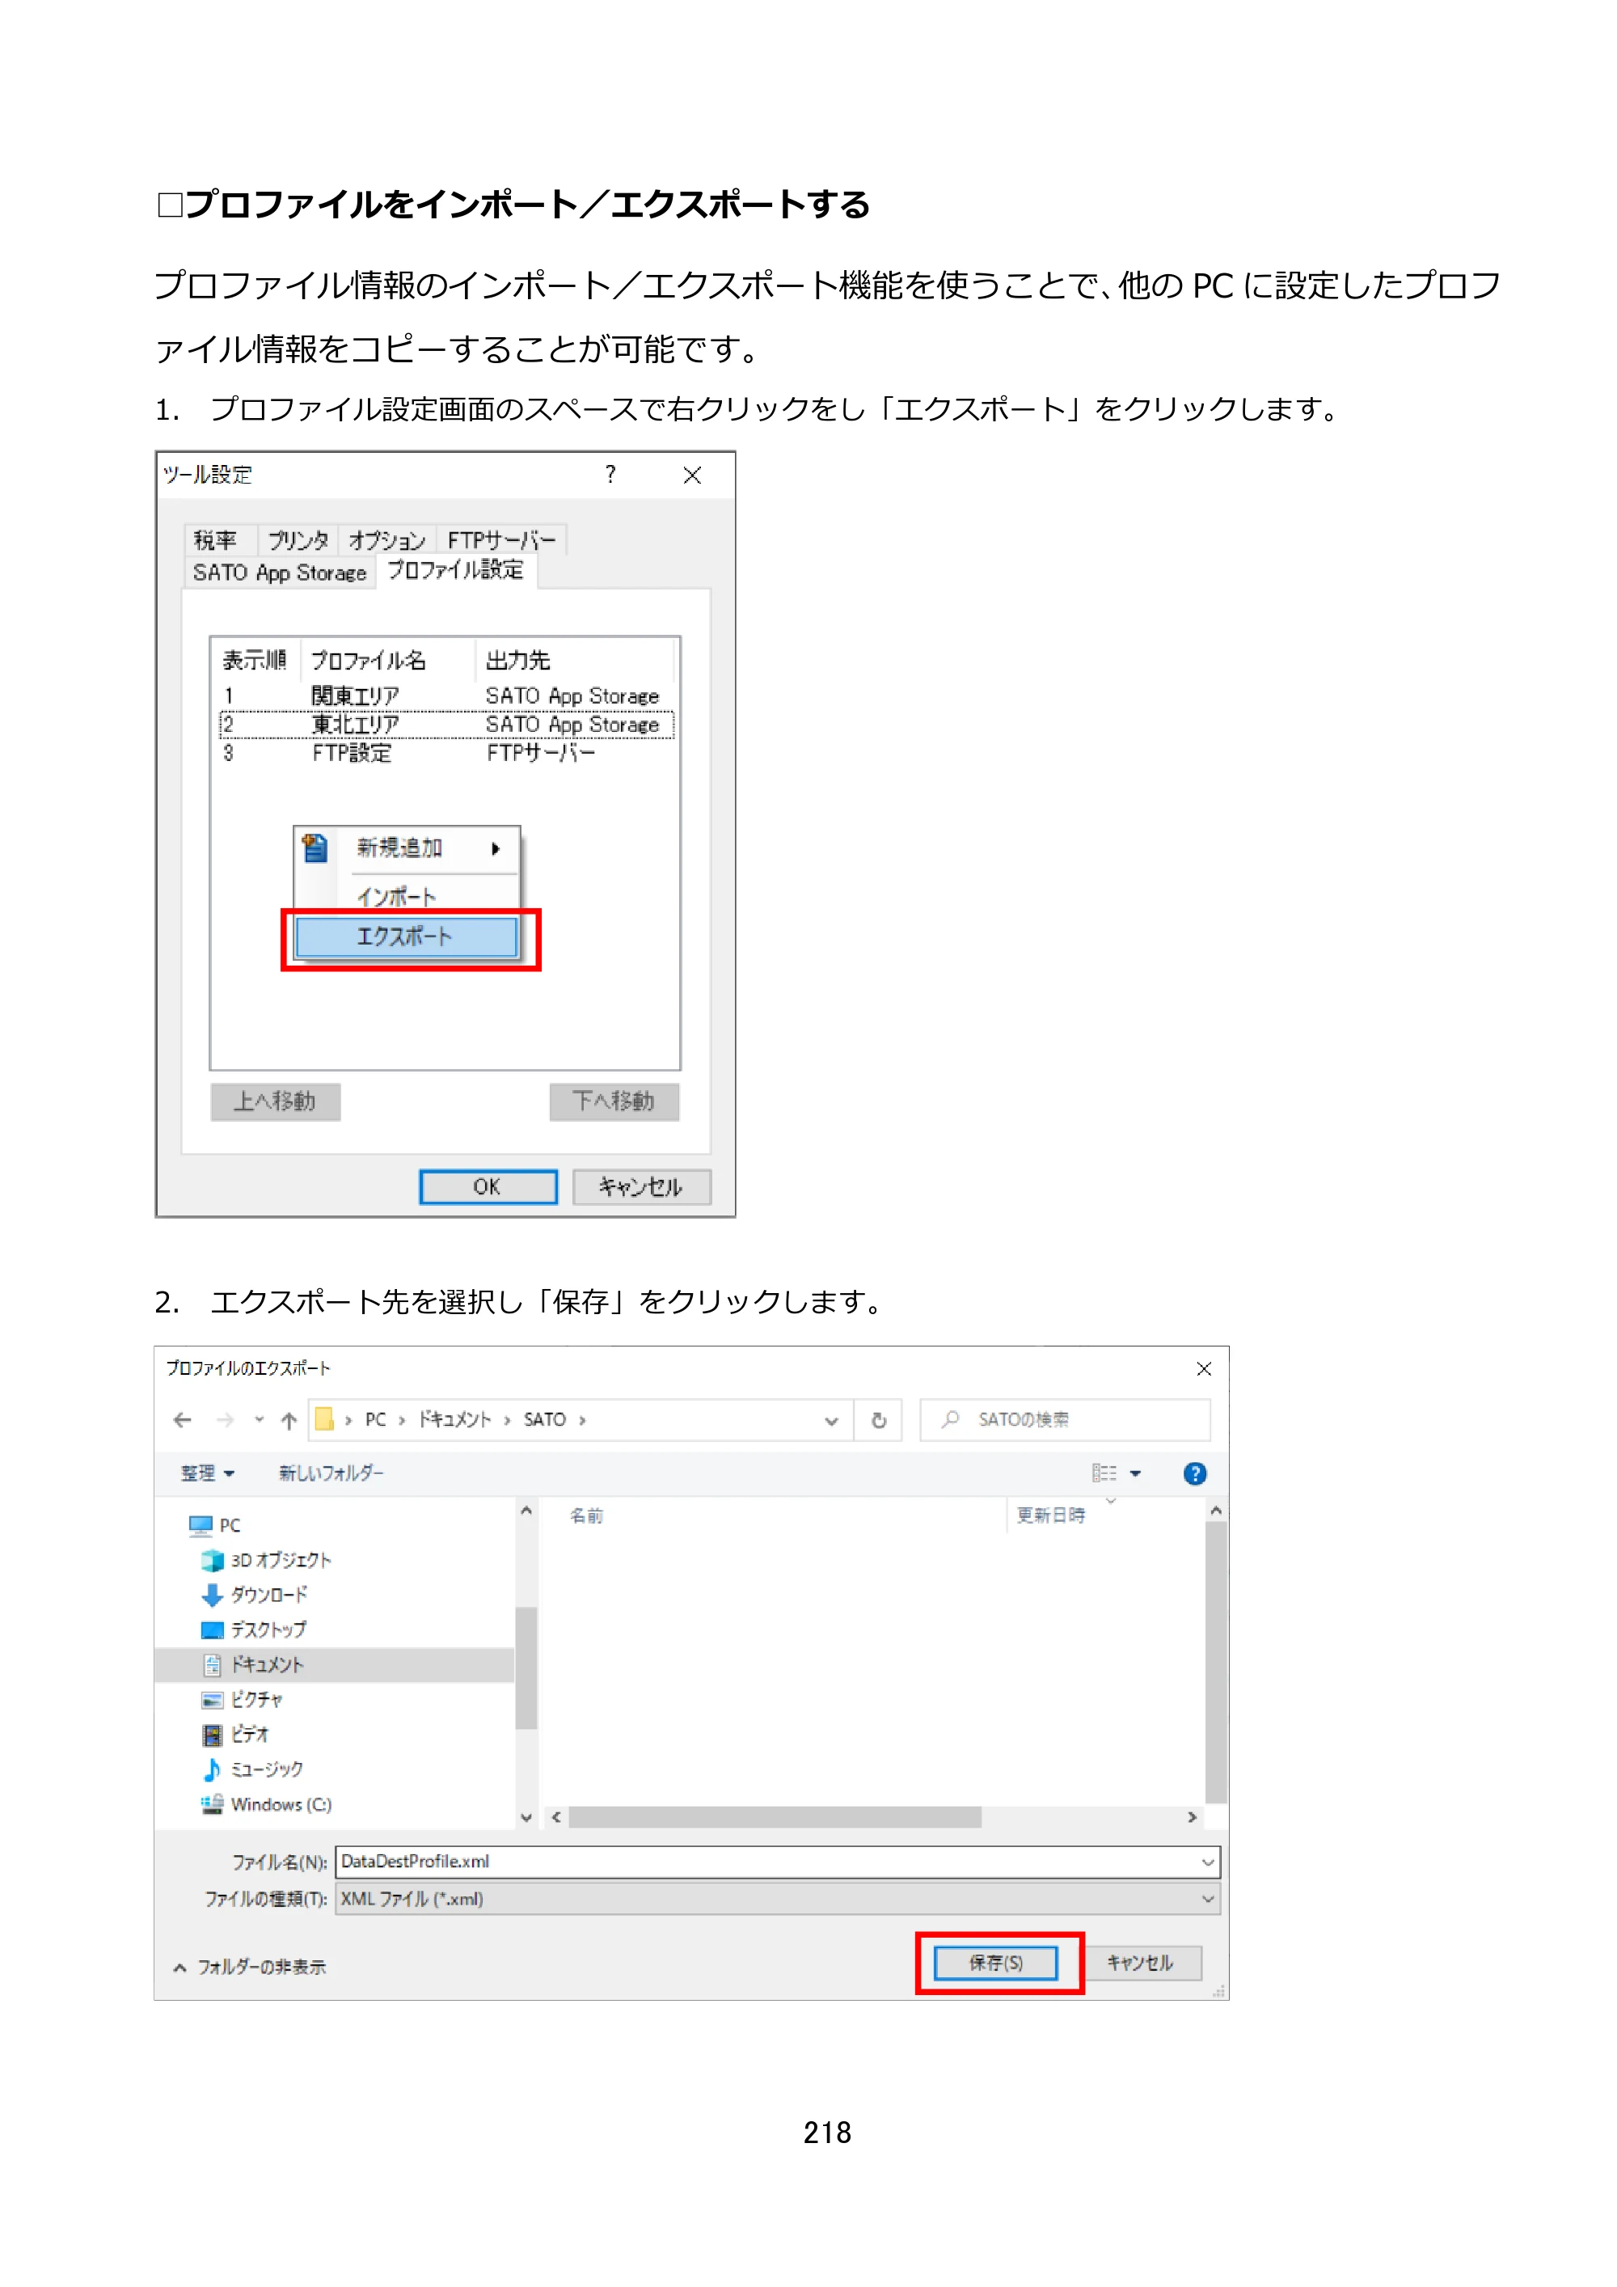Go up one folder level
The width and height of the screenshot is (1617, 2287).
[289, 1420]
